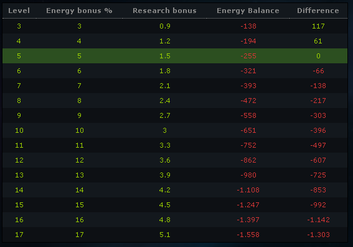Click the Research bonus value 0.9
Screen dimensions: 353x247
coord(165,26)
